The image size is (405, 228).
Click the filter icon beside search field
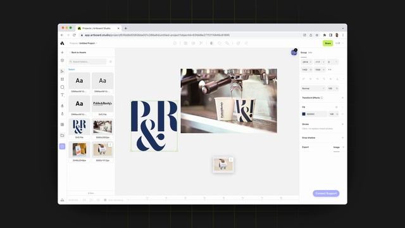(111, 62)
